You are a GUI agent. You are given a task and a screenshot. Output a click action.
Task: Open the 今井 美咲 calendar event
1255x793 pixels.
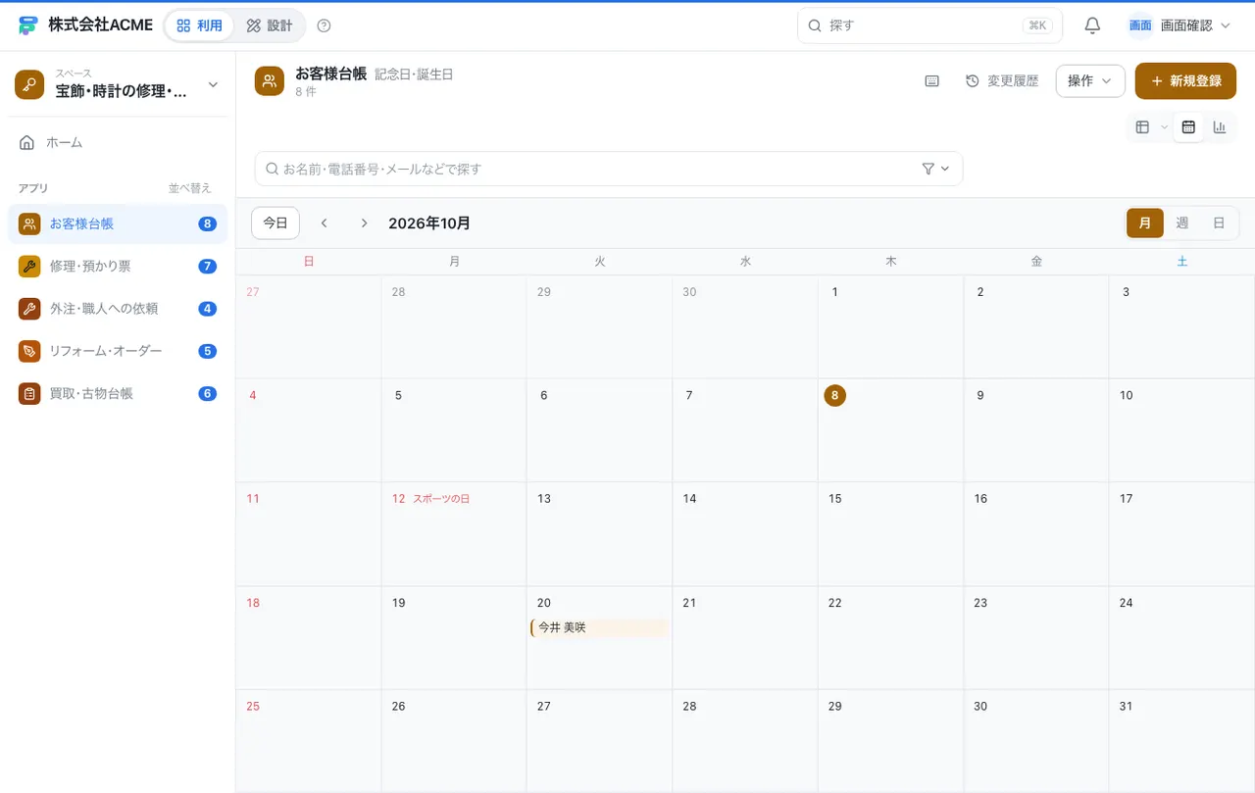click(x=599, y=627)
